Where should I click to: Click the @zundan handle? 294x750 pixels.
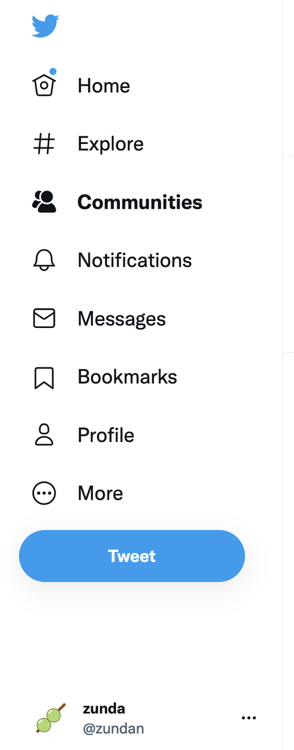click(113, 729)
